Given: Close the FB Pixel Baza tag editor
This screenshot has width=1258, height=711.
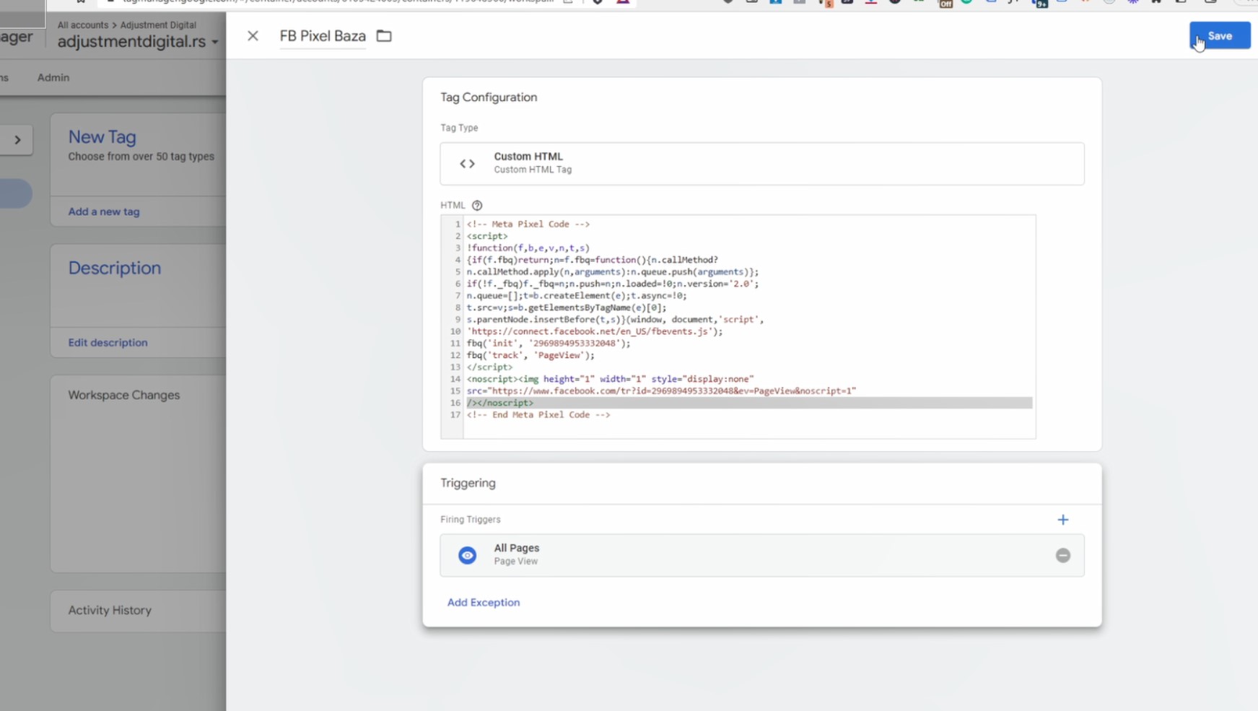Looking at the screenshot, I should (253, 36).
